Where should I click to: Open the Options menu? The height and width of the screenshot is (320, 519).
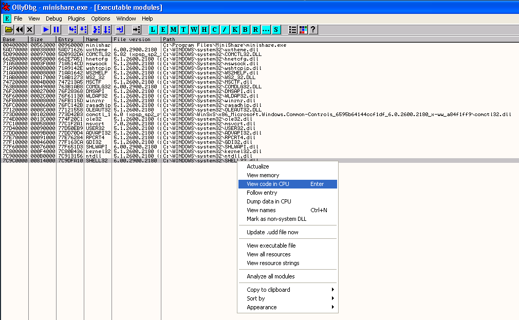[101, 18]
